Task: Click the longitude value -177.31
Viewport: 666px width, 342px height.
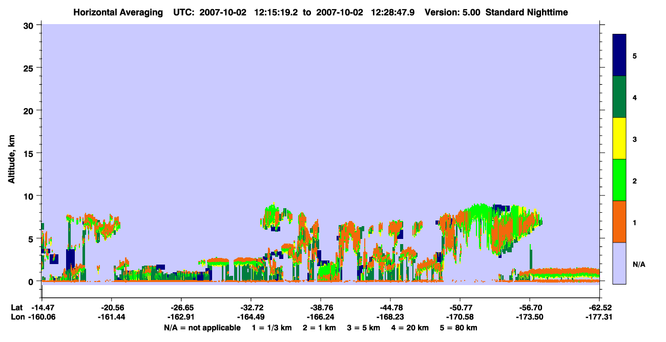Action: (x=599, y=317)
